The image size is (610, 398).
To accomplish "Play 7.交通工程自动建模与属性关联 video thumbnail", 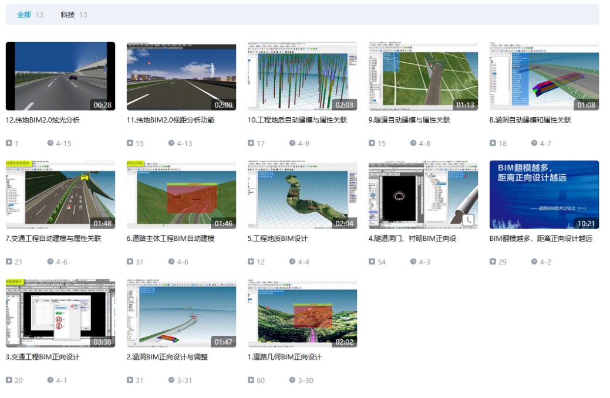I will click(x=60, y=195).
